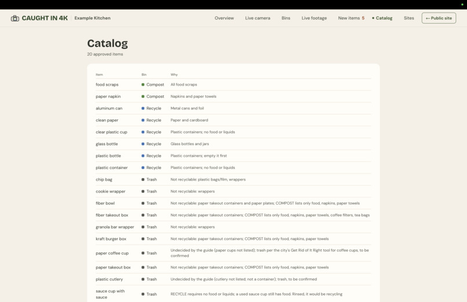Screen dimensions: 467x302
Task: Select the granola bar wrapper item
Action: (x=115, y=227)
